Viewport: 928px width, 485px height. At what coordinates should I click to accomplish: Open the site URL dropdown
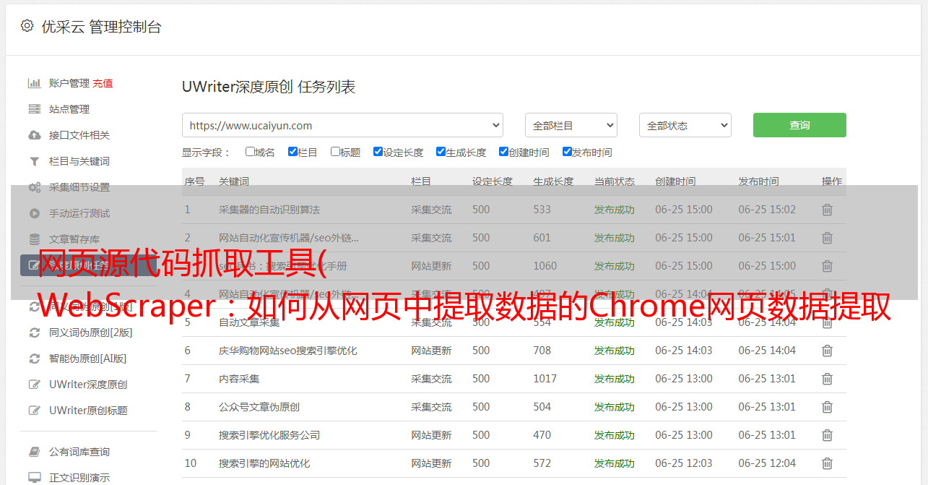pos(342,125)
